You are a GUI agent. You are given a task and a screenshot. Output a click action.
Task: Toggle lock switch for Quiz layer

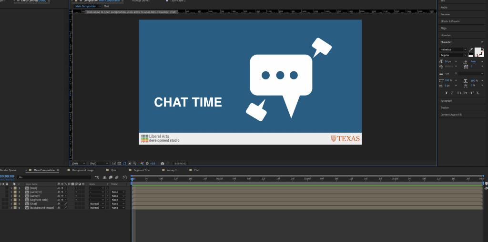tap(7, 188)
